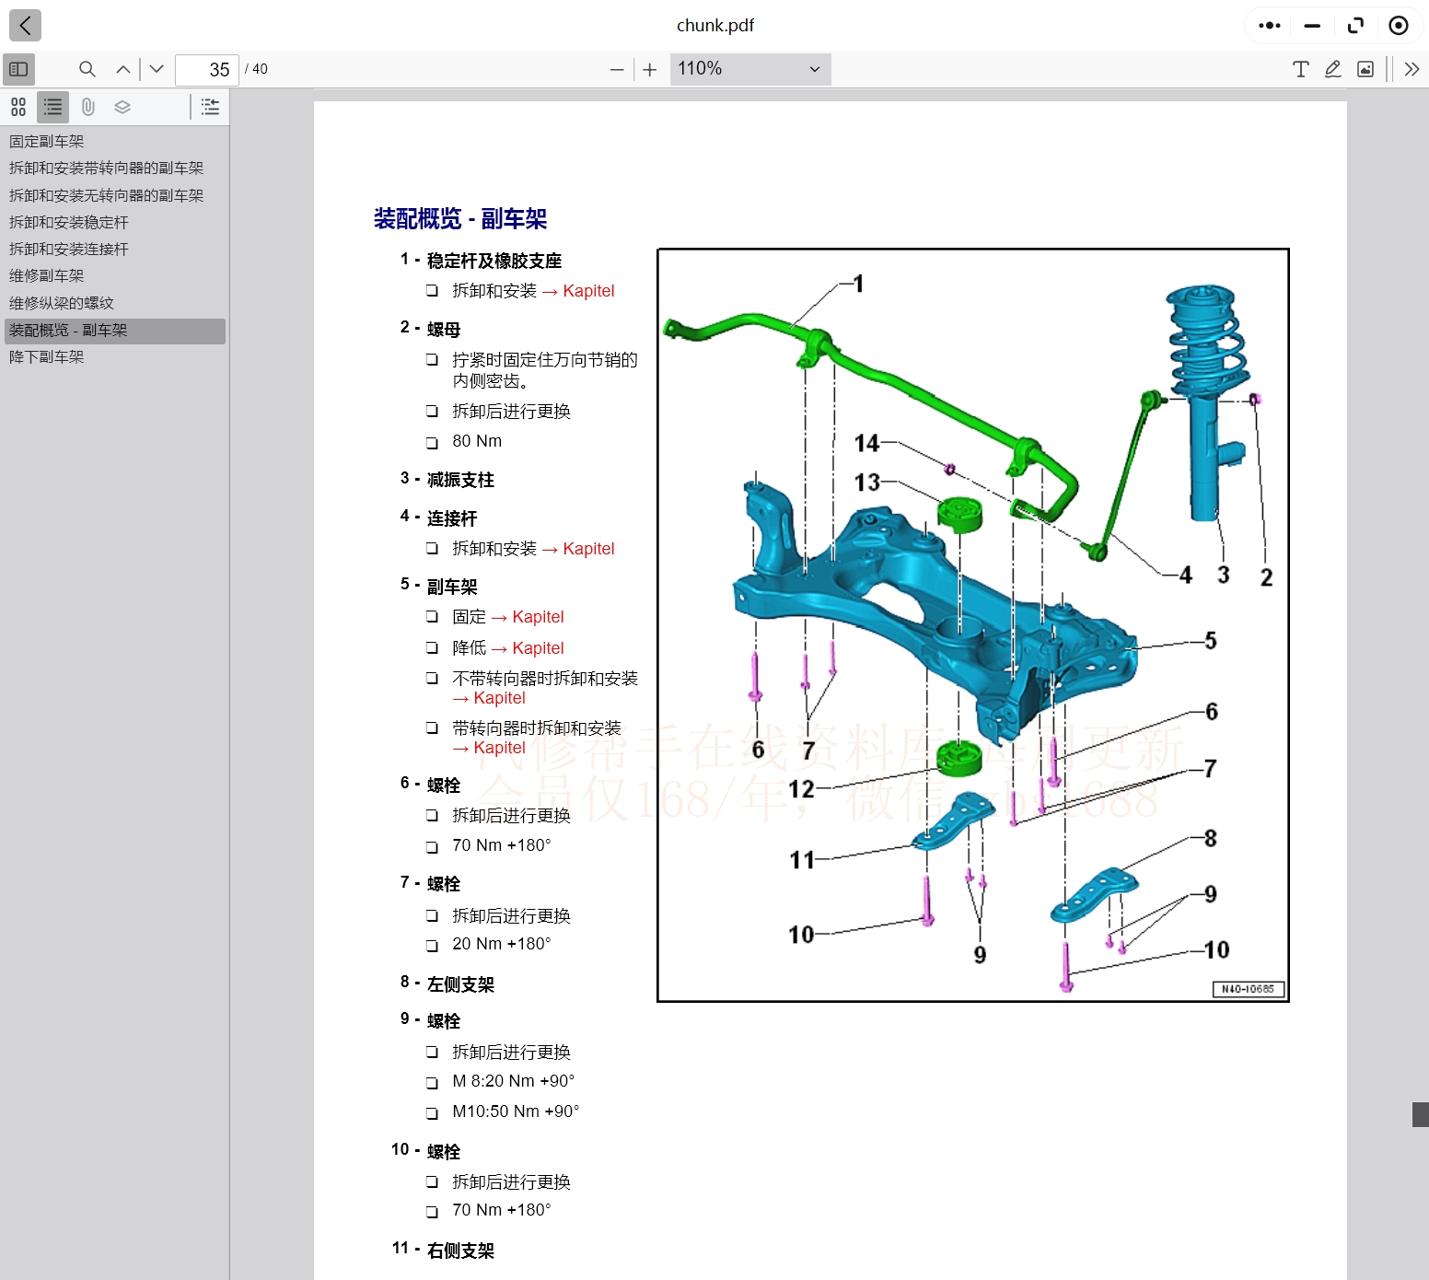
Task: Go to previous page arrow
Action: pyautogui.click(x=123, y=69)
